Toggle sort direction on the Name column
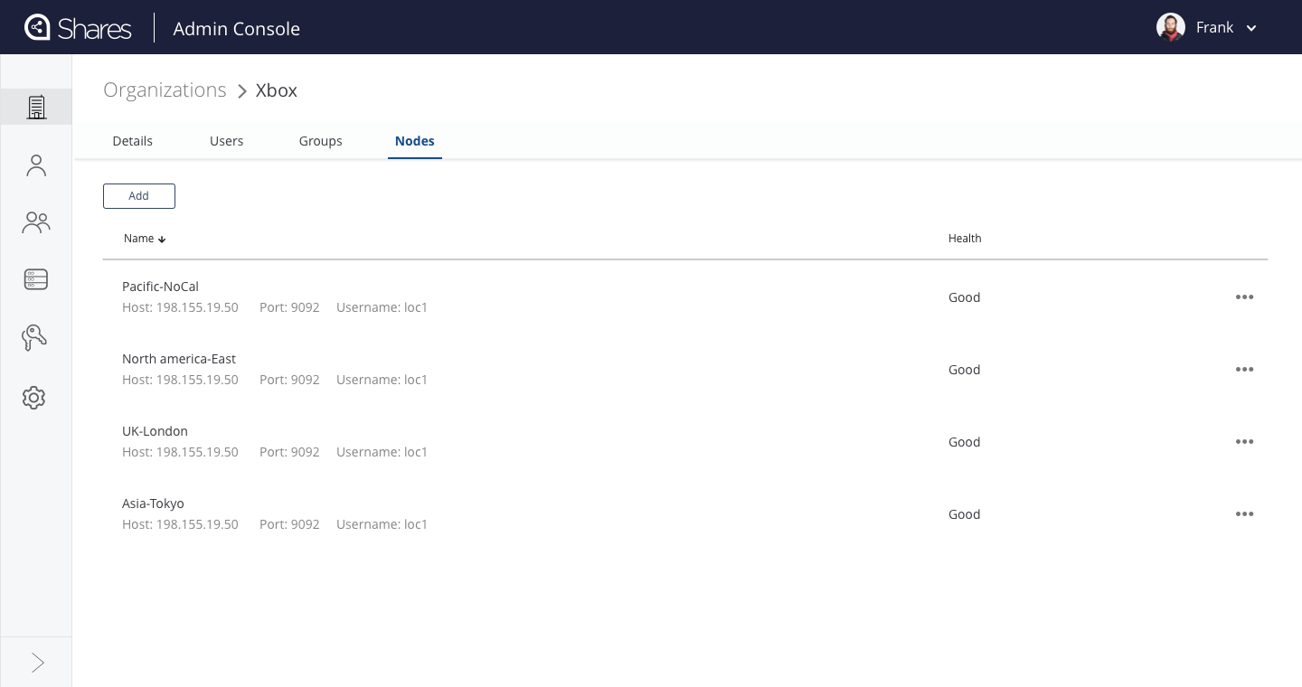The height and width of the screenshot is (687, 1302). tap(145, 239)
